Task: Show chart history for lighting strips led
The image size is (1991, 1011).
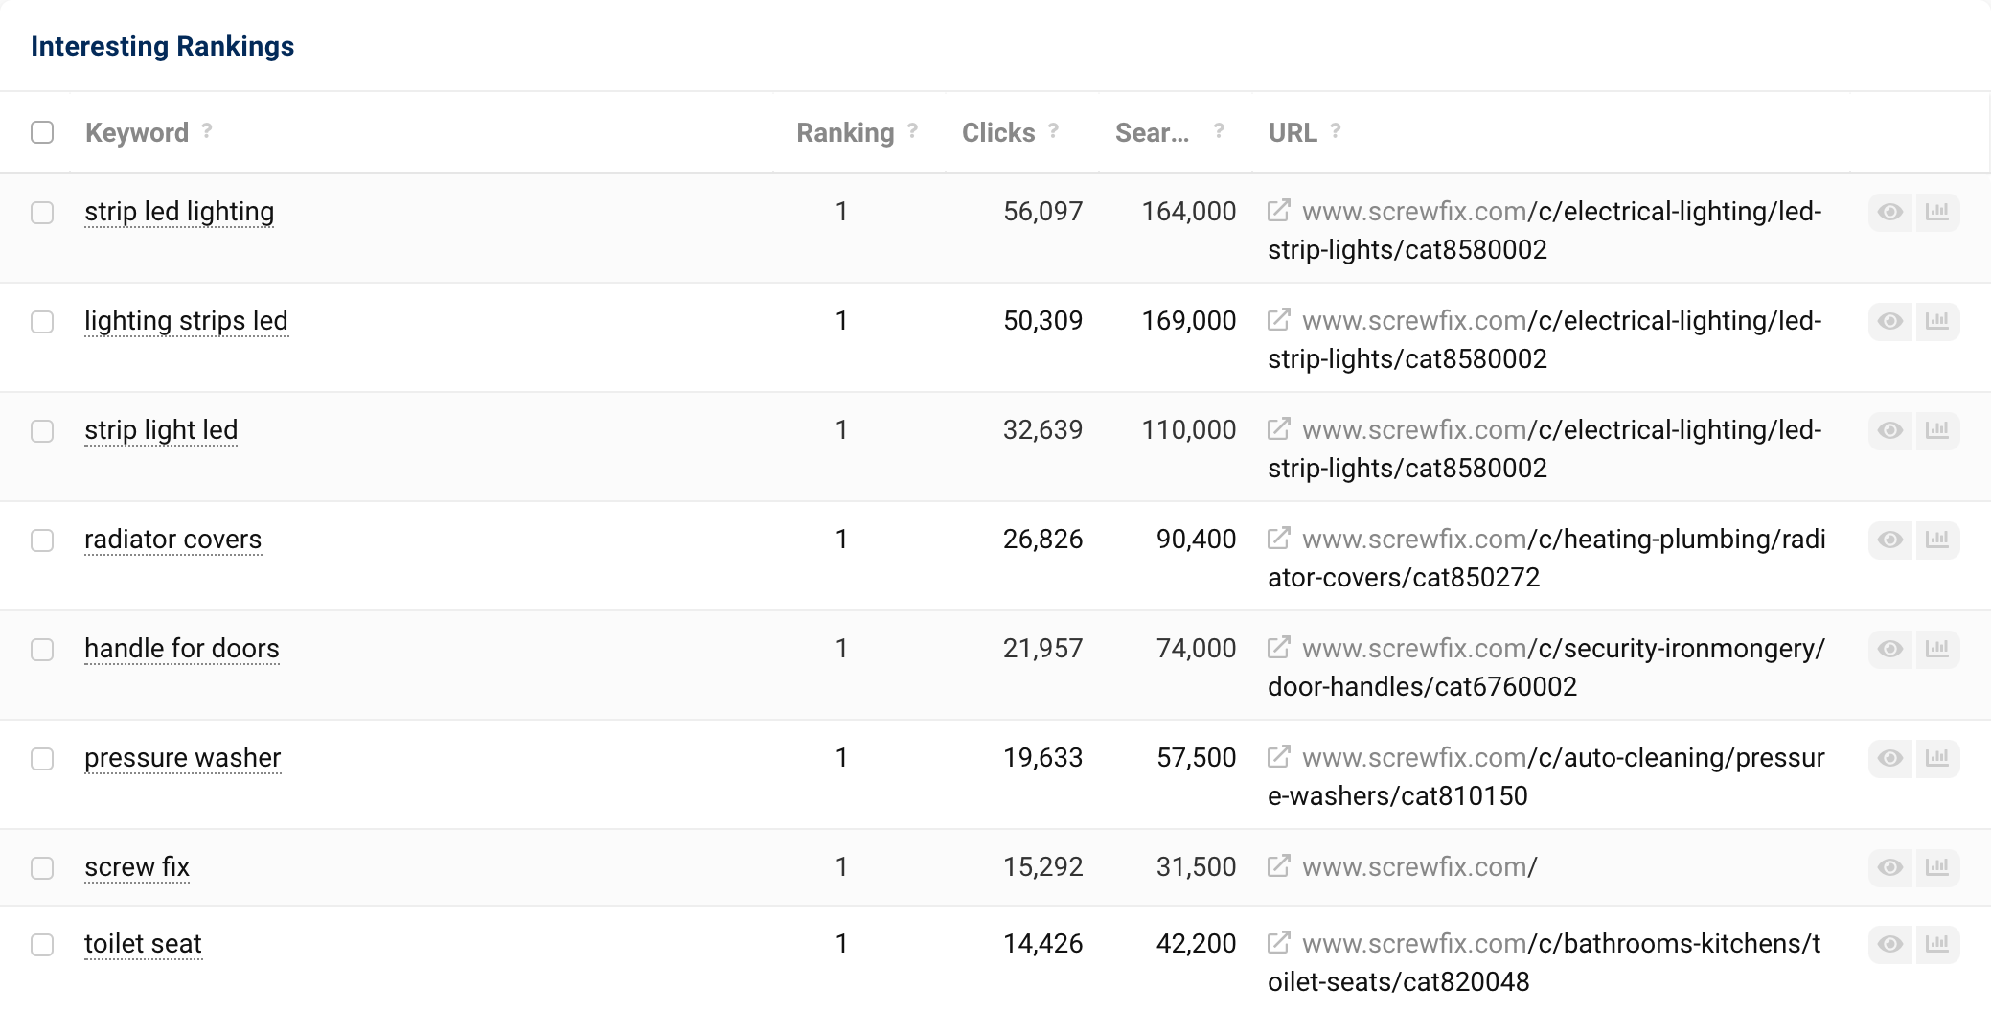Action: pyautogui.click(x=1937, y=321)
